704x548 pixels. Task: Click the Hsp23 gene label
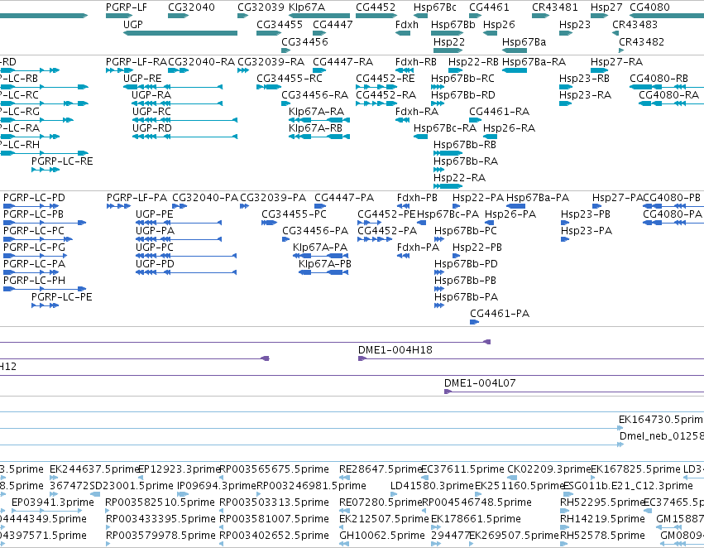click(x=575, y=24)
